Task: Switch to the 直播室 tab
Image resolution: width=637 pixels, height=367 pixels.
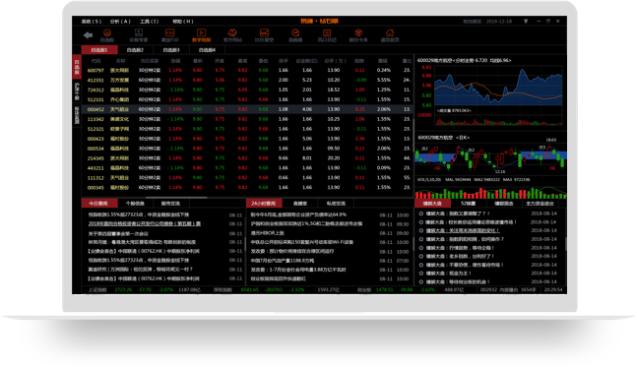Action: 300,203
